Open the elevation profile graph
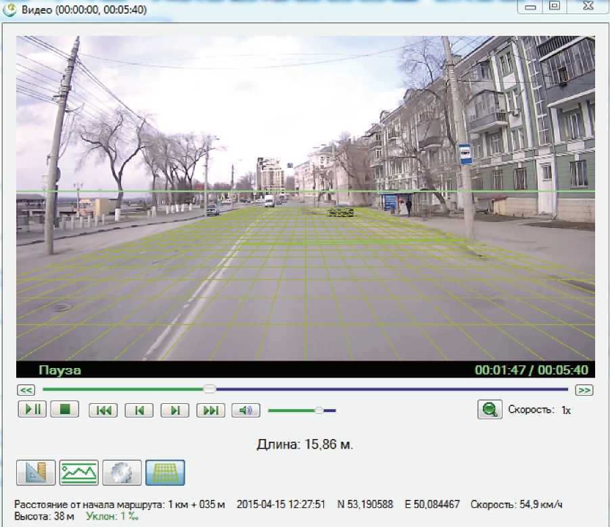This screenshot has height=527, width=610. pyautogui.click(x=78, y=472)
